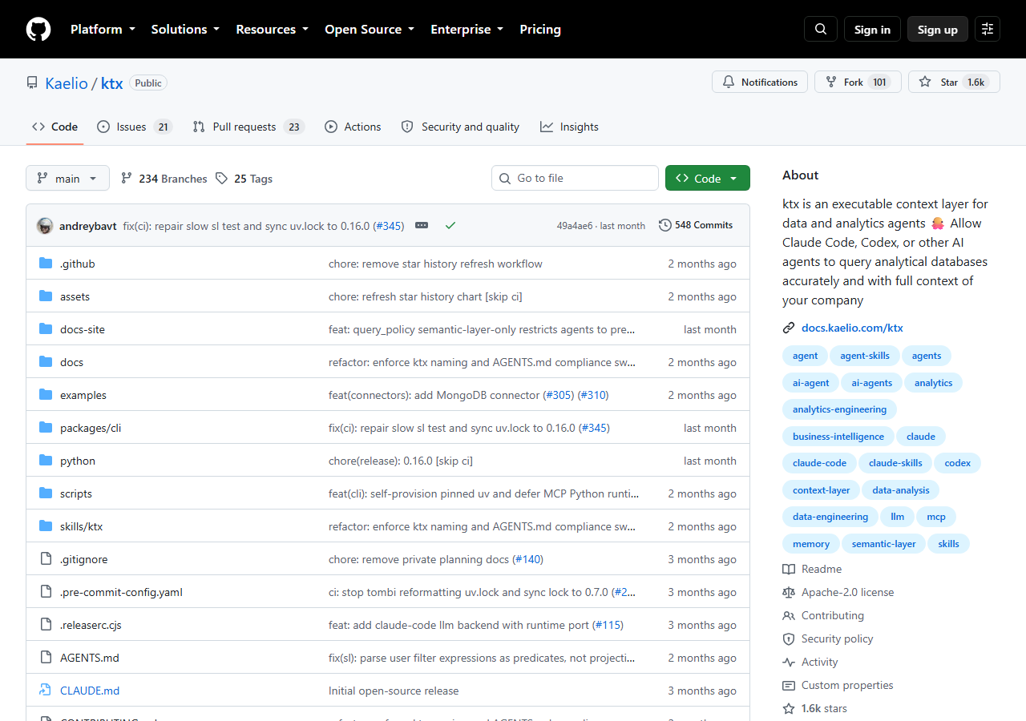Click the .gitignore file icon
The image size is (1026, 721).
[x=46, y=559]
